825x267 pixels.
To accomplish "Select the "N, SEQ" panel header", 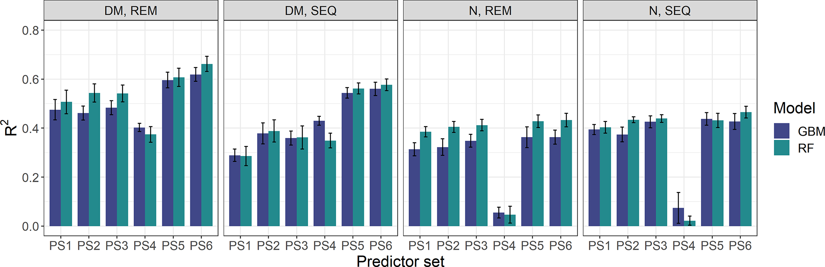I will tap(670, 11).
